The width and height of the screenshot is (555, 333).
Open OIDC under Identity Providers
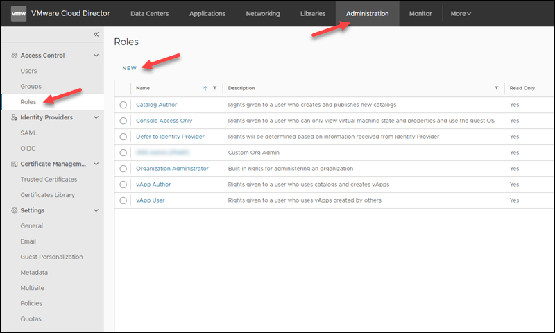pyautogui.click(x=28, y=148)
